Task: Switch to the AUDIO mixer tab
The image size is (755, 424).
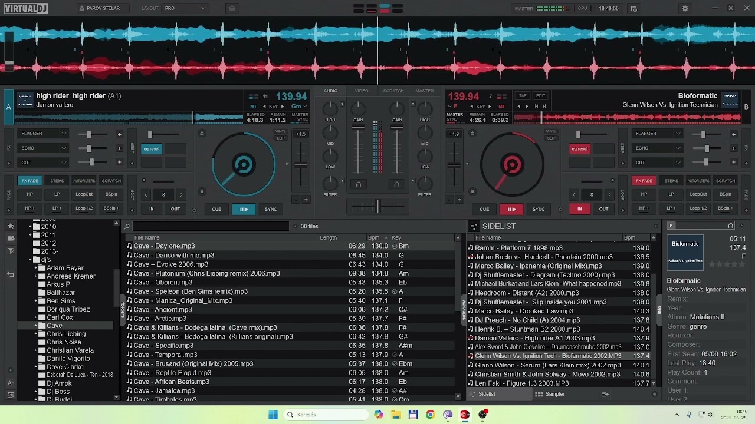Action: click(330, 91)
